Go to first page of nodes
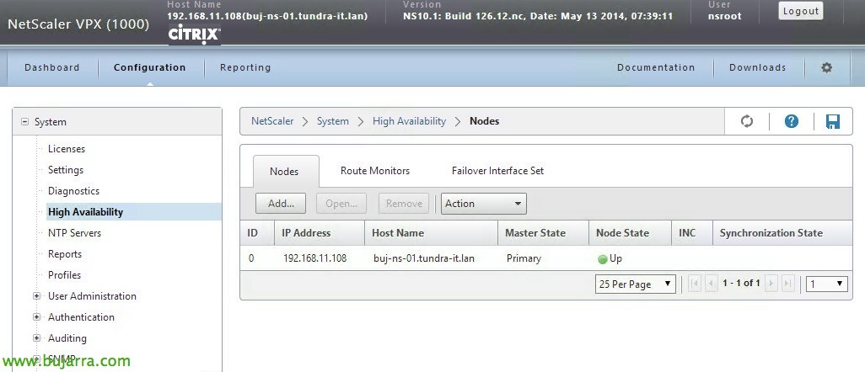Screen dimensions: 865x372 coord(695,284)
